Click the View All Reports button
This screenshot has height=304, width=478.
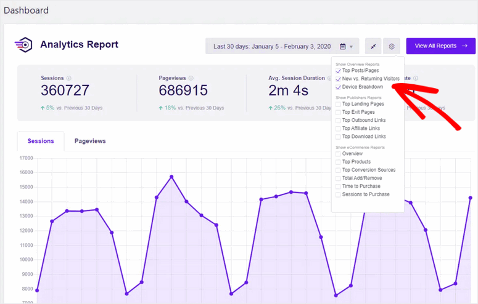(441, 46)
